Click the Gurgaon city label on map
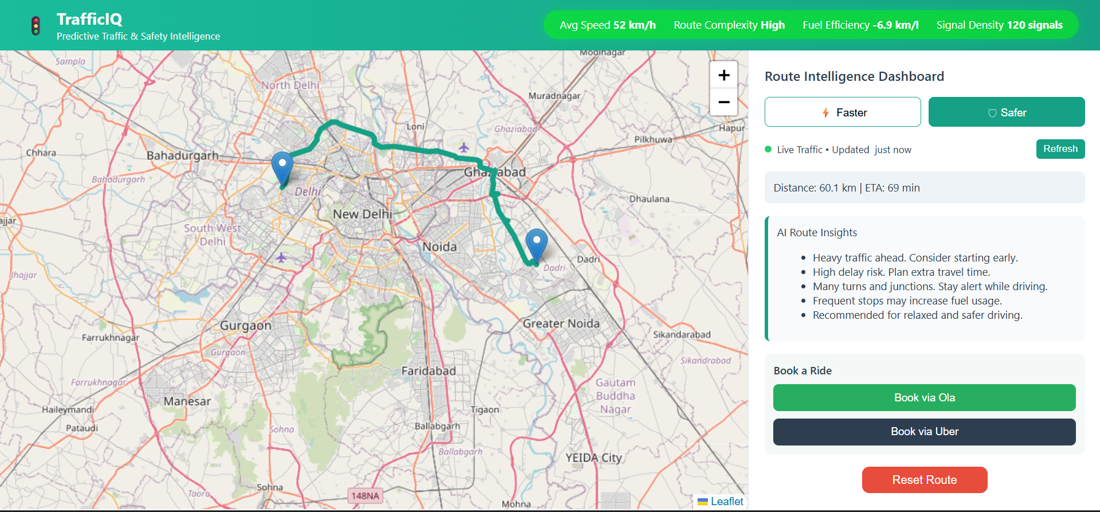The width and height of the screenshot is (1100, 512). coord(245,326)
